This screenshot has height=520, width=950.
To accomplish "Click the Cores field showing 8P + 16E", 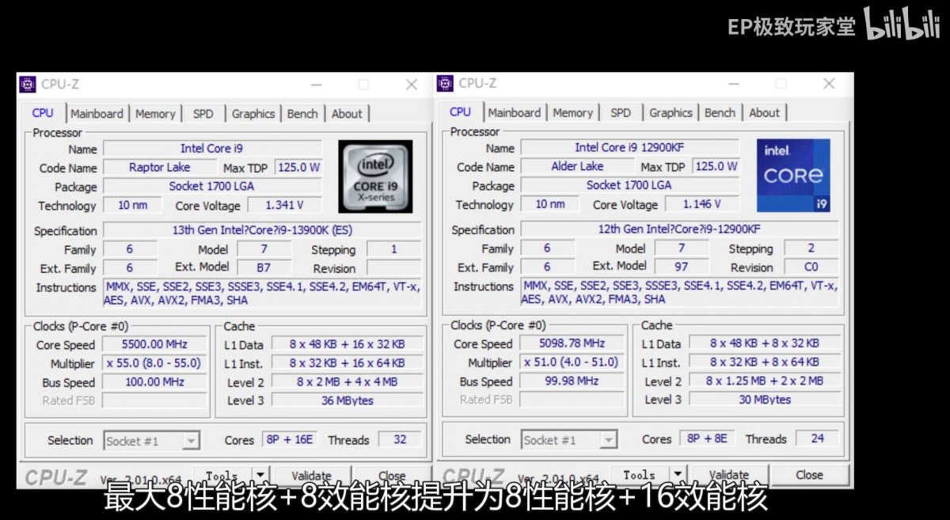I will [x=291, y=439].
